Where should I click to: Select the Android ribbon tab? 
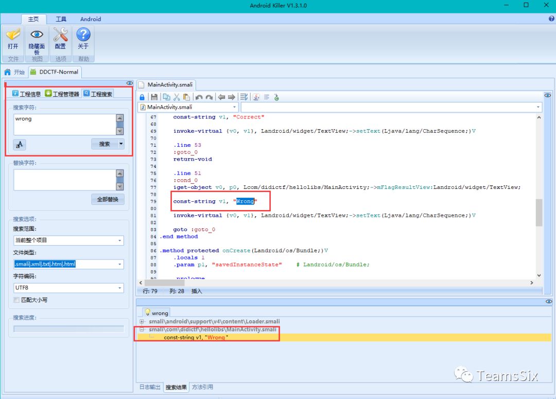pos(91,19)
